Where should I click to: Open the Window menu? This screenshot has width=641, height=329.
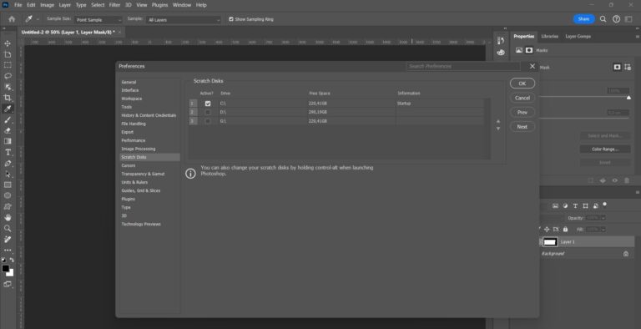[181, 5]
